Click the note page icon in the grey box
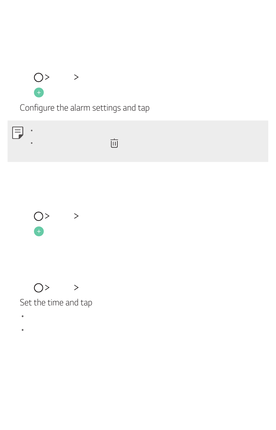The image size is (276, 430). 18,133
